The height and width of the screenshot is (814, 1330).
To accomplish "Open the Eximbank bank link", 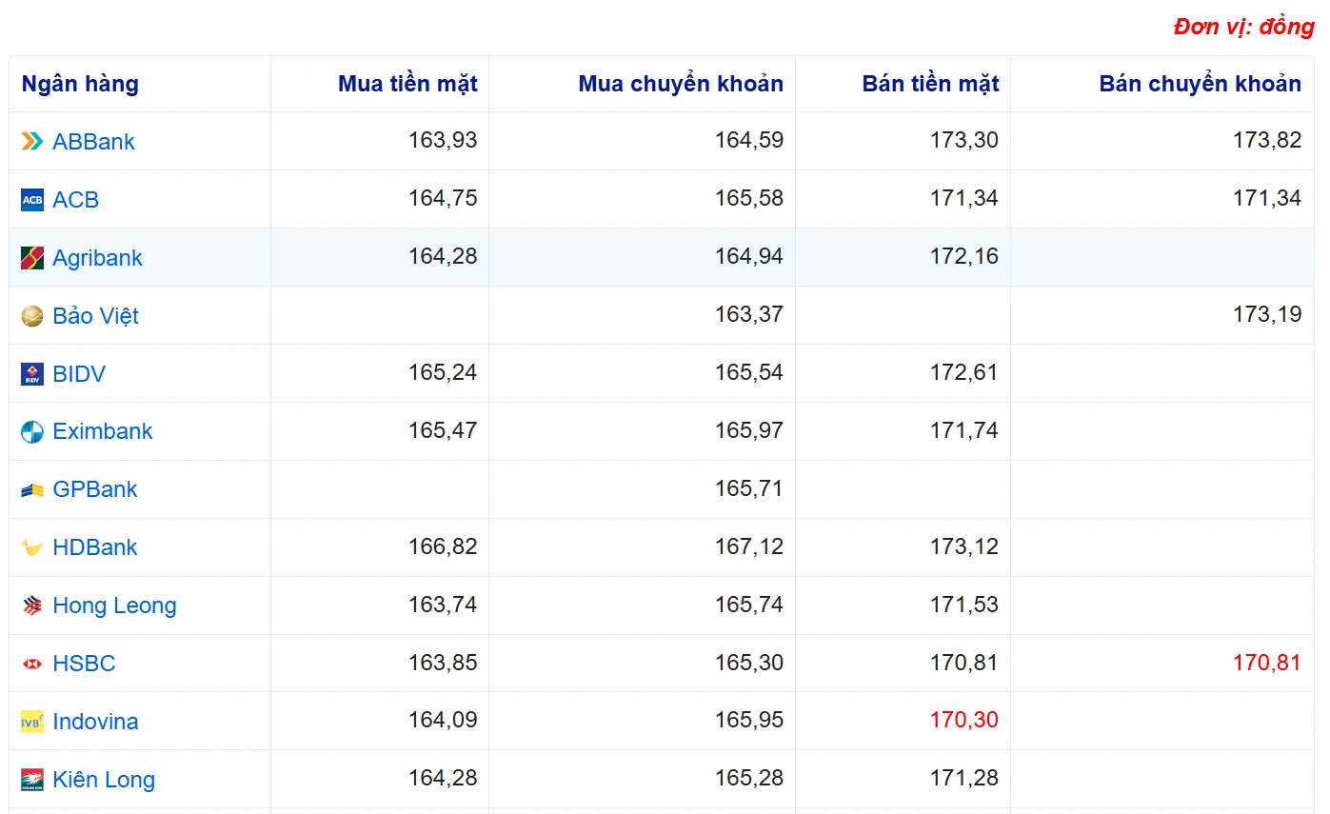I will pyautogui.click(x=102, y=431).
